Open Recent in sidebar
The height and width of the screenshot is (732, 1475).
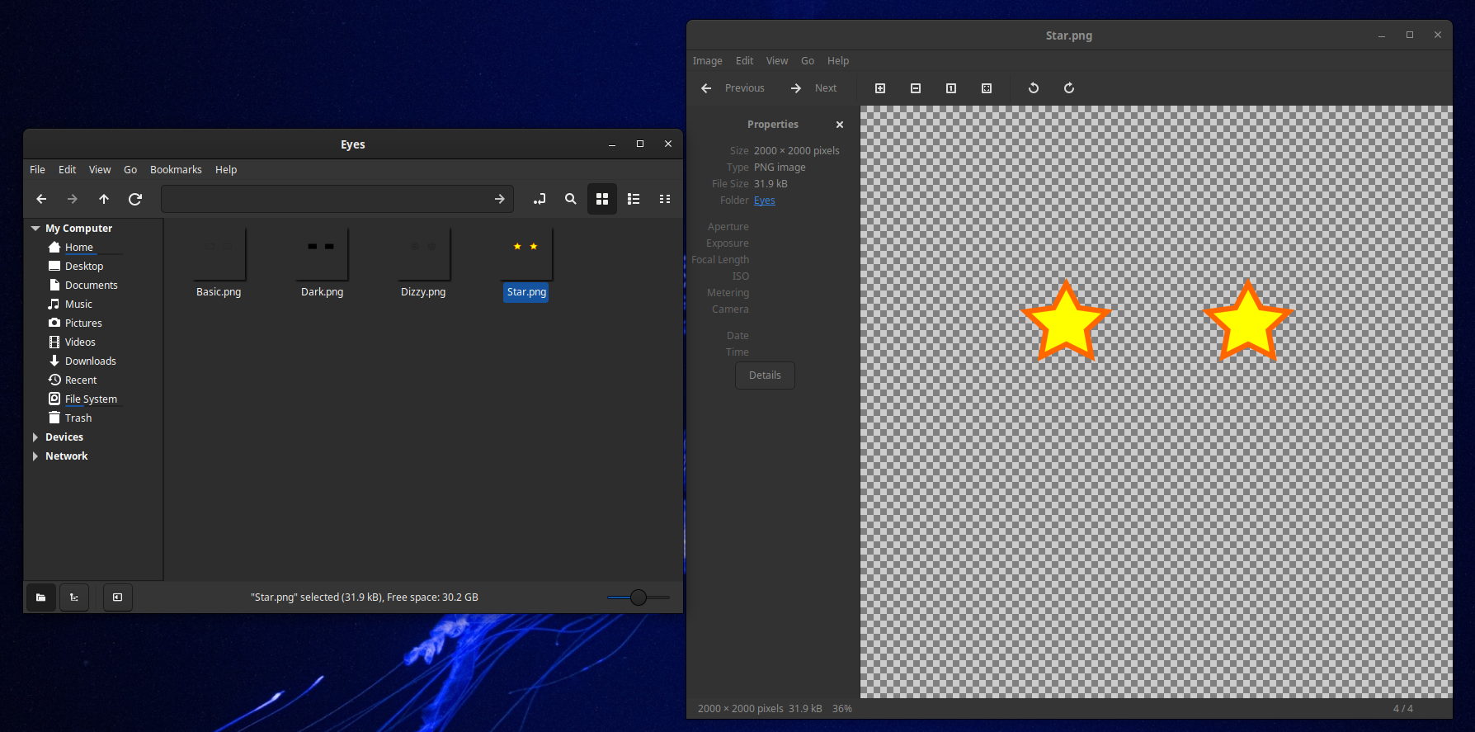81,380
